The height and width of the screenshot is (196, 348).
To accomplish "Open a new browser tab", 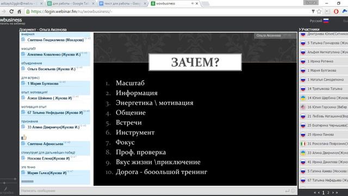I will pyautogui.click(x=206, y=4).
